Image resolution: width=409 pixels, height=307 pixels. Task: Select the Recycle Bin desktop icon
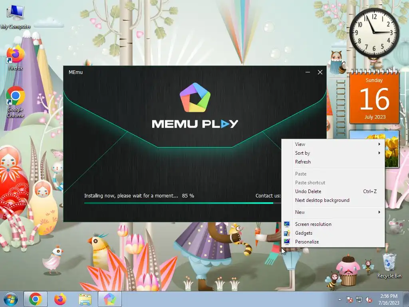(x=389, y=265)
